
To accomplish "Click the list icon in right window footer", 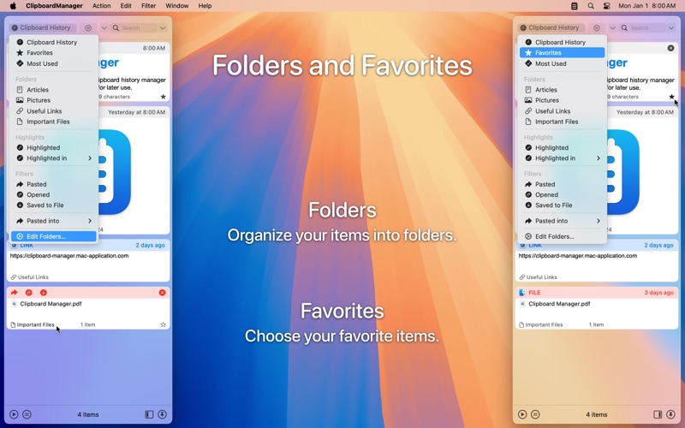I will tap(535, 414).
